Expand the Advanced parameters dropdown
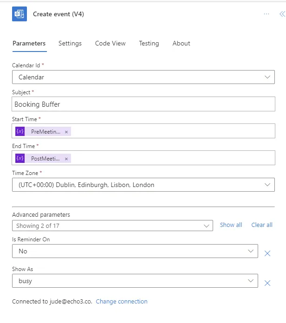The height and width of the screenshot is (323, 286). pos(112,226)
